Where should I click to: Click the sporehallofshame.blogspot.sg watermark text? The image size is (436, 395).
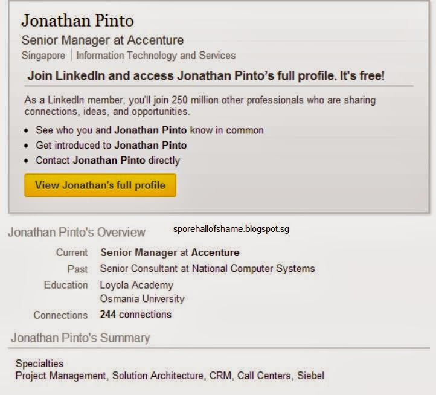[x=231, y=230]
